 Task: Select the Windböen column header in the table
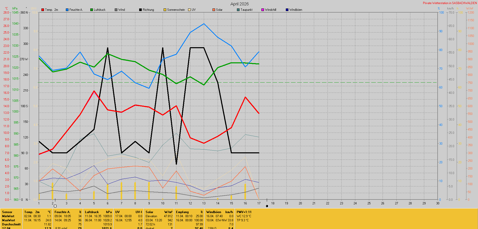(214, 212)
